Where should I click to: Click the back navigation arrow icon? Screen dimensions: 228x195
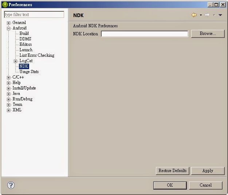(x=194, y=15)
